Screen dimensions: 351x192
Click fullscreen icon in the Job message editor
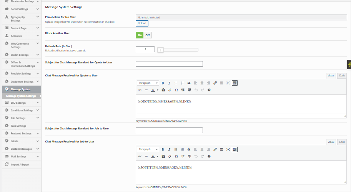pos(228,149)
